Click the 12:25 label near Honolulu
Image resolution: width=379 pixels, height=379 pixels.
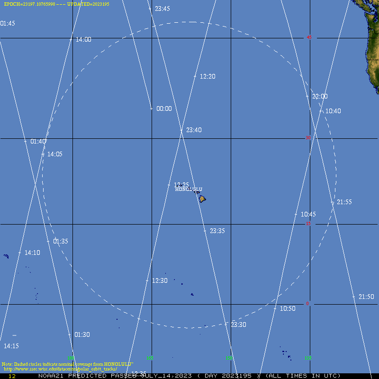181,185
